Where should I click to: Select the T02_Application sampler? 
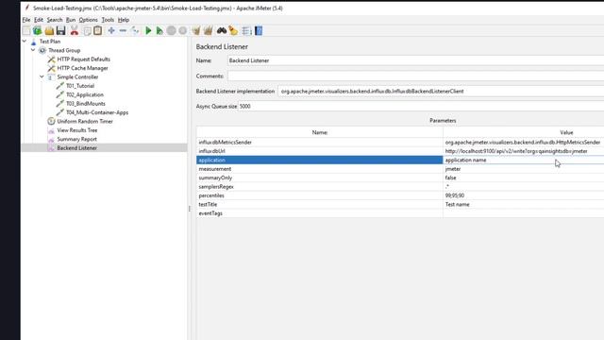click(85, 94)
